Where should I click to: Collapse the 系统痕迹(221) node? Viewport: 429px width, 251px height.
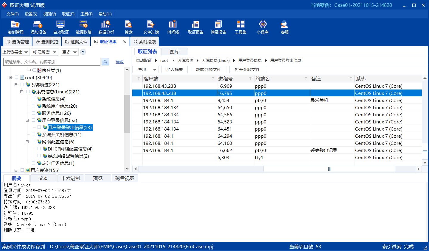pos(16,84)
